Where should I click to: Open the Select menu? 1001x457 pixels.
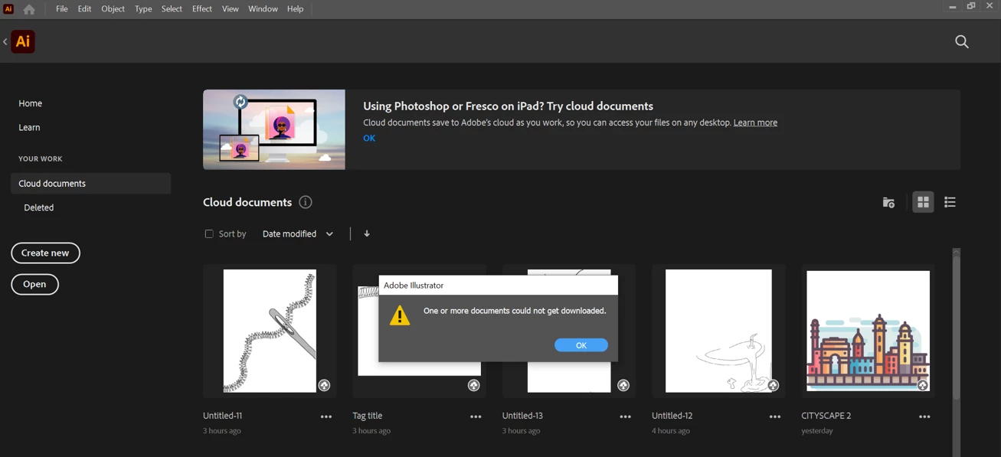coord(172,9)
